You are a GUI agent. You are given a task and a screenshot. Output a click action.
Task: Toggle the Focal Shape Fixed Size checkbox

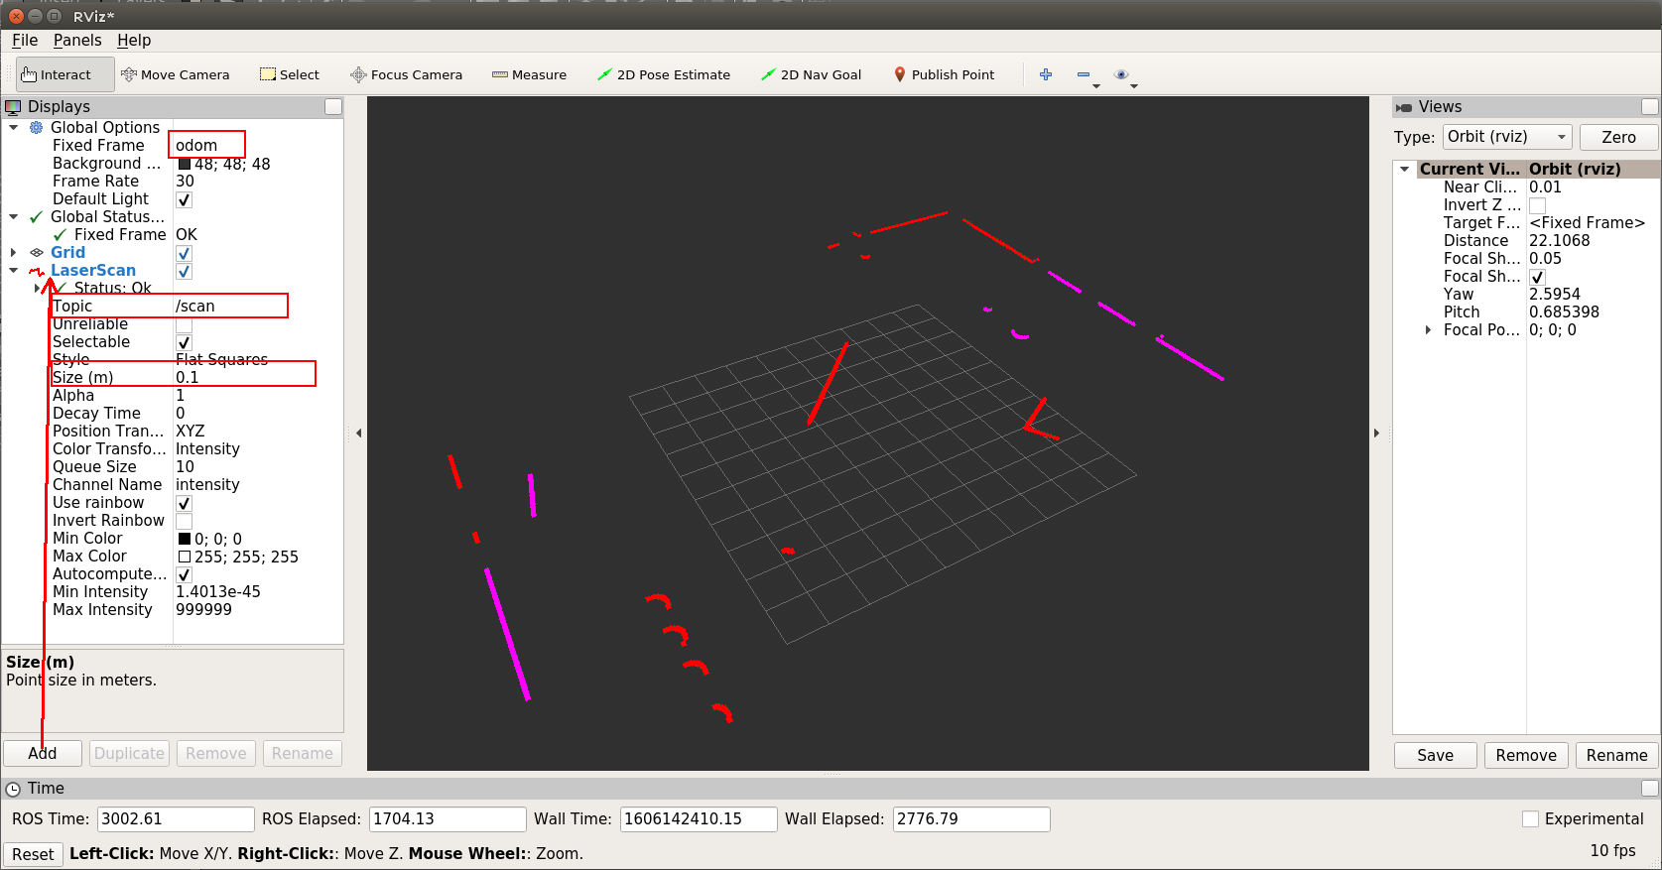point(1537,277)
